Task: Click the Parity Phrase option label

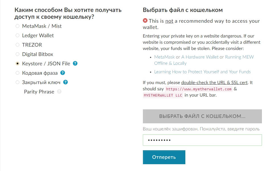Action: 39,92
